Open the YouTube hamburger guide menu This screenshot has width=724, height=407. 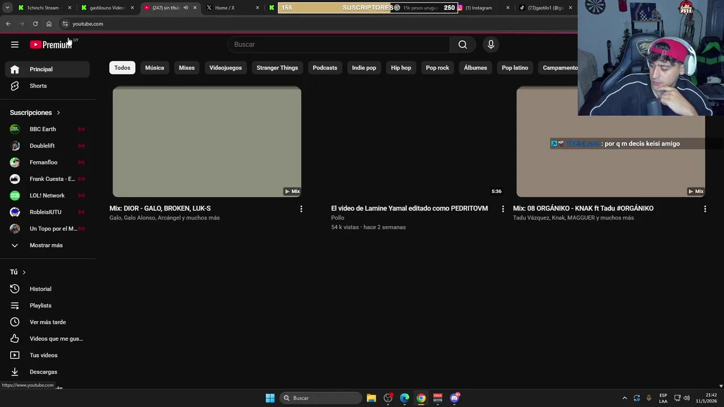[x=15, y=45]
